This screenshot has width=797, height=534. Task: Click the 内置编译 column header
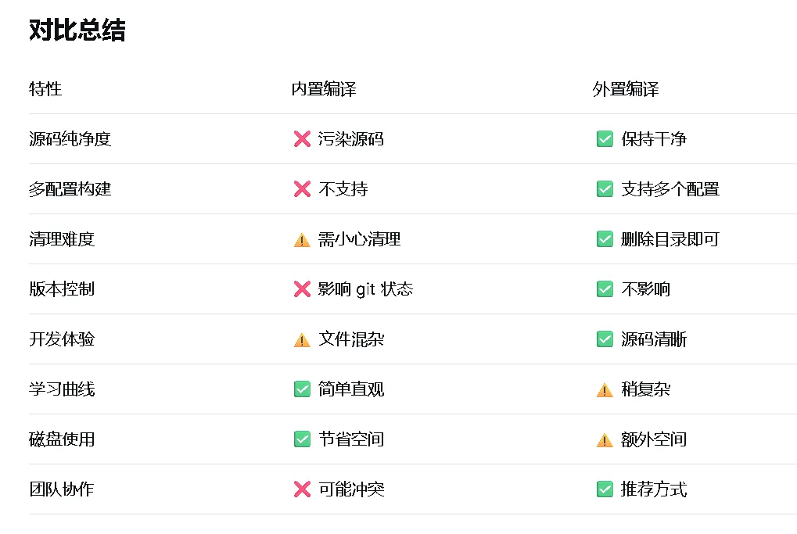click(x=324, y=89)
